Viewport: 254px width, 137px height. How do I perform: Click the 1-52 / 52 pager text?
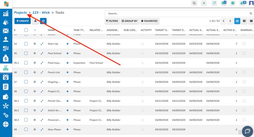click(214, 21)
